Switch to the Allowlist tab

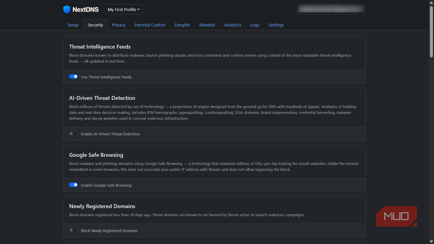pyautogui.click(x=207, y=25)
